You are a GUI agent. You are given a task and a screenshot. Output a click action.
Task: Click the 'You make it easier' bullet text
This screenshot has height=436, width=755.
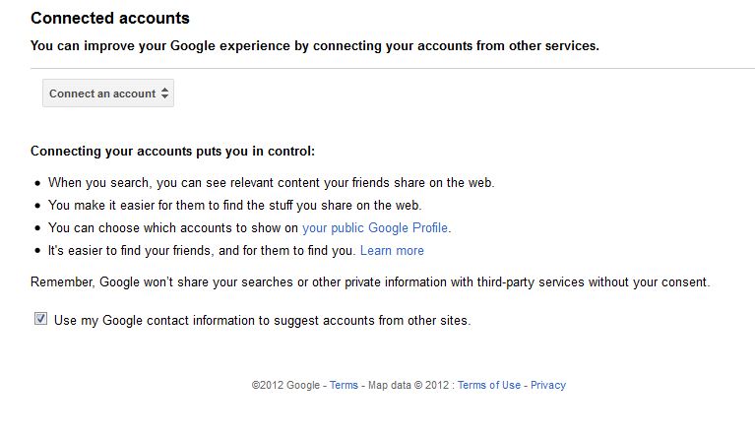(234, 206)
